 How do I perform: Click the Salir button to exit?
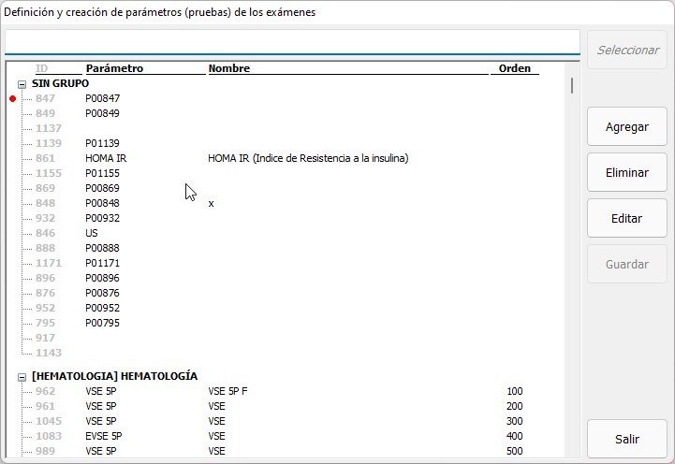[626, 439]
